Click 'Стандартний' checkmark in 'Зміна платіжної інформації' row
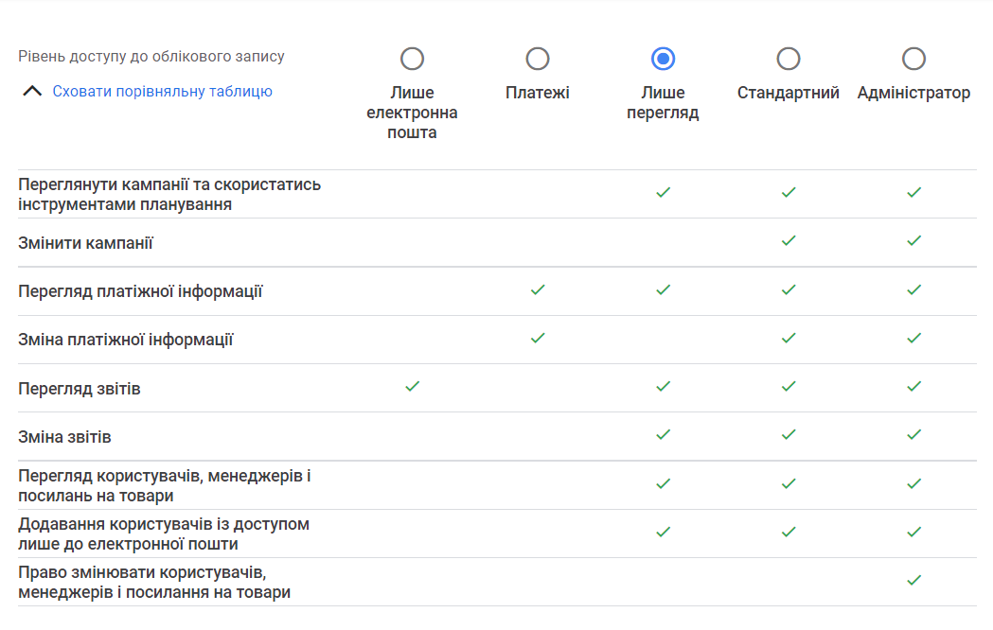The width and height of the screenshot is (993, 630). [x=789, y=339]
